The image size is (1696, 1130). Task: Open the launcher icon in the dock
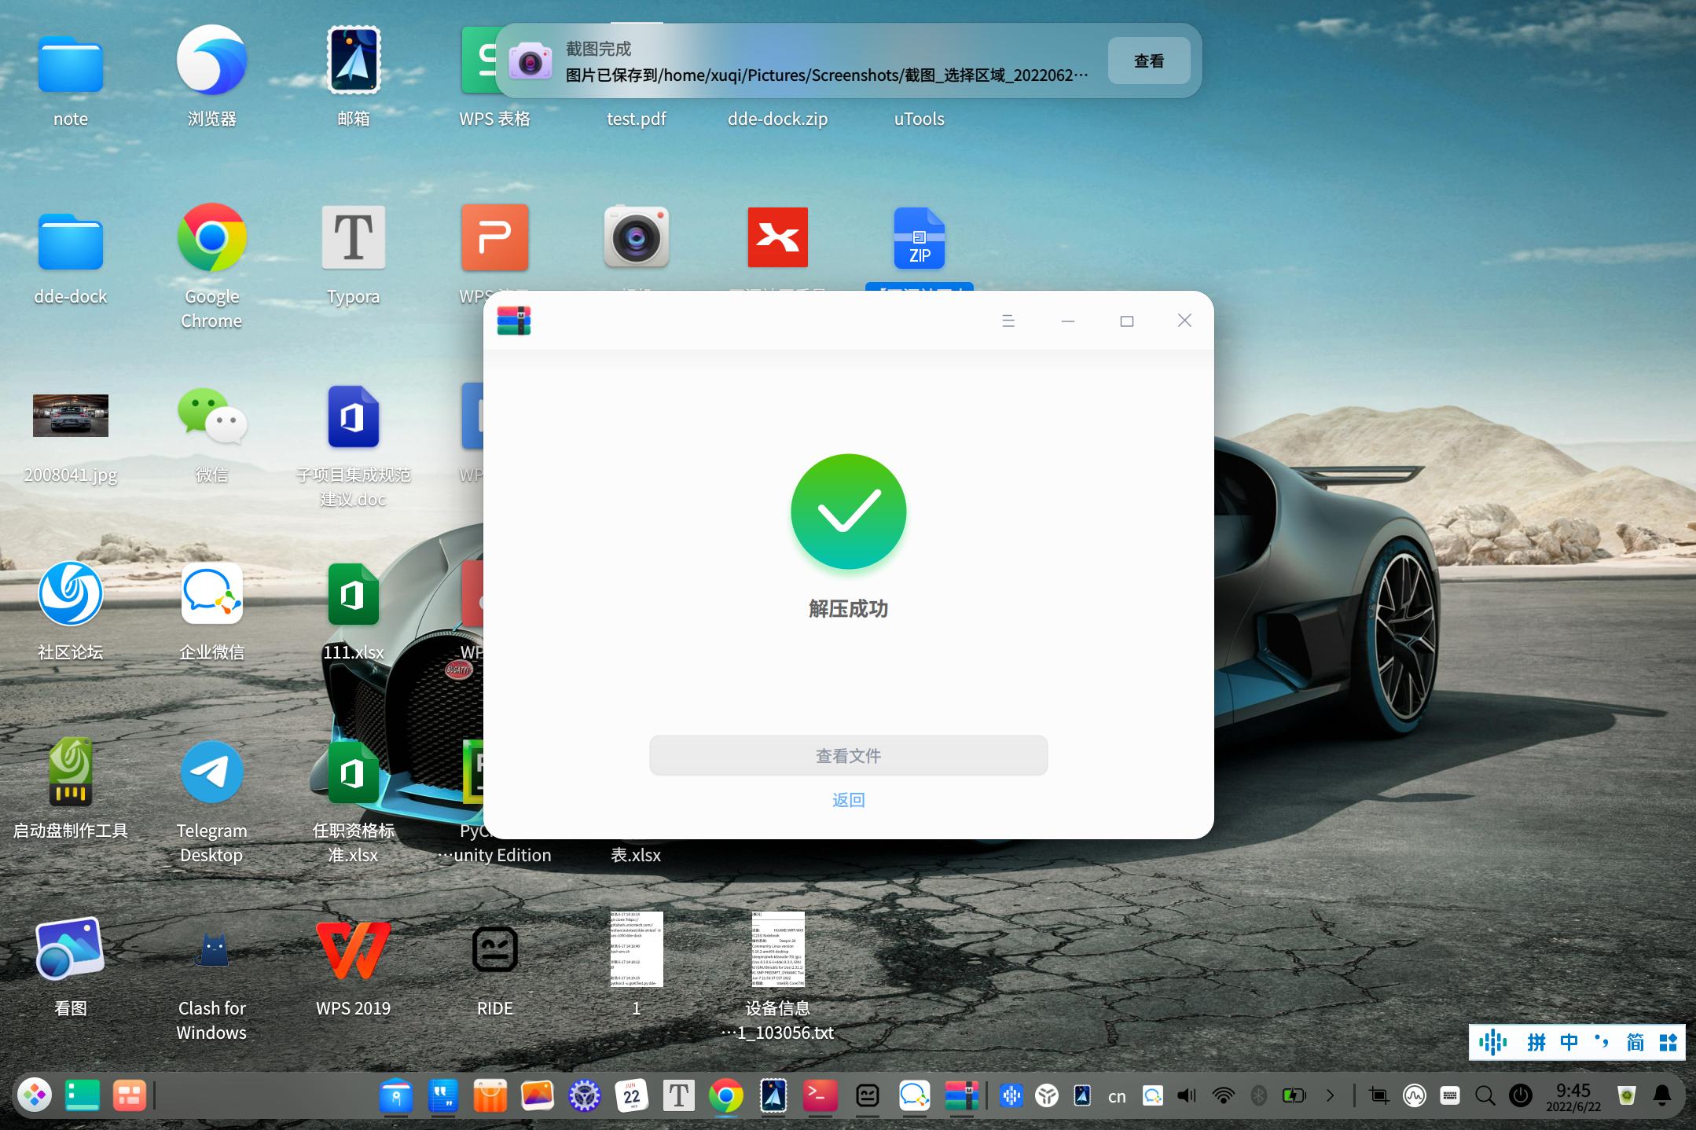click(x=35, y=1095)
